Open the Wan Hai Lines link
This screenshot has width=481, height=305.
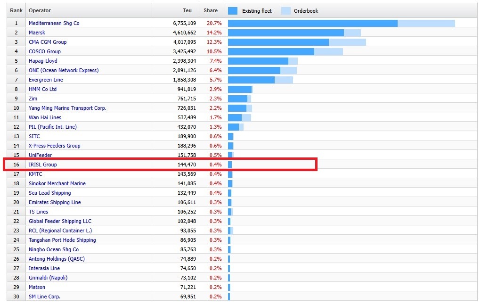[x=45, y=117]
